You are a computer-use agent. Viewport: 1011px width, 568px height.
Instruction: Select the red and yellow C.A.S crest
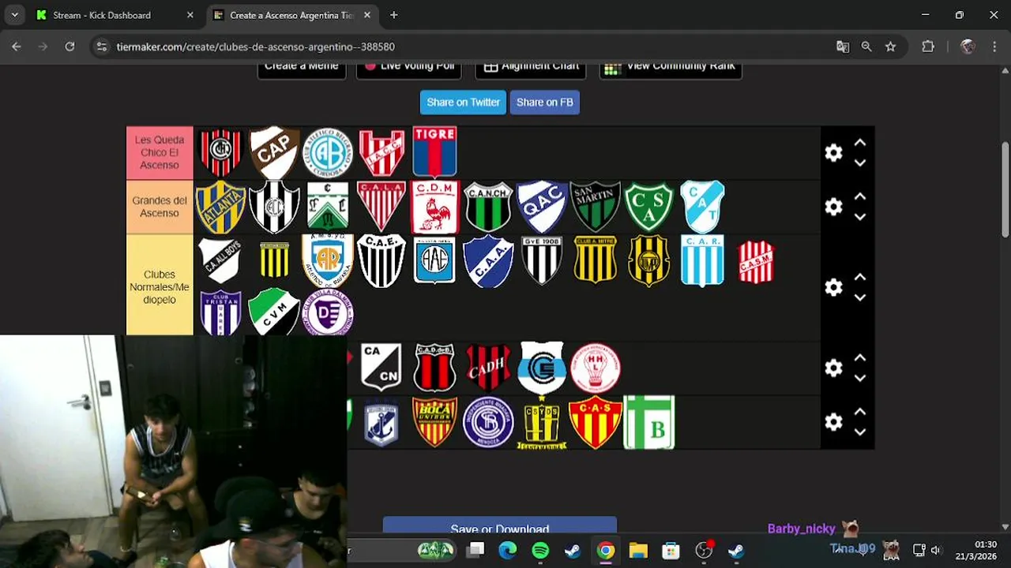pos(595,423)
